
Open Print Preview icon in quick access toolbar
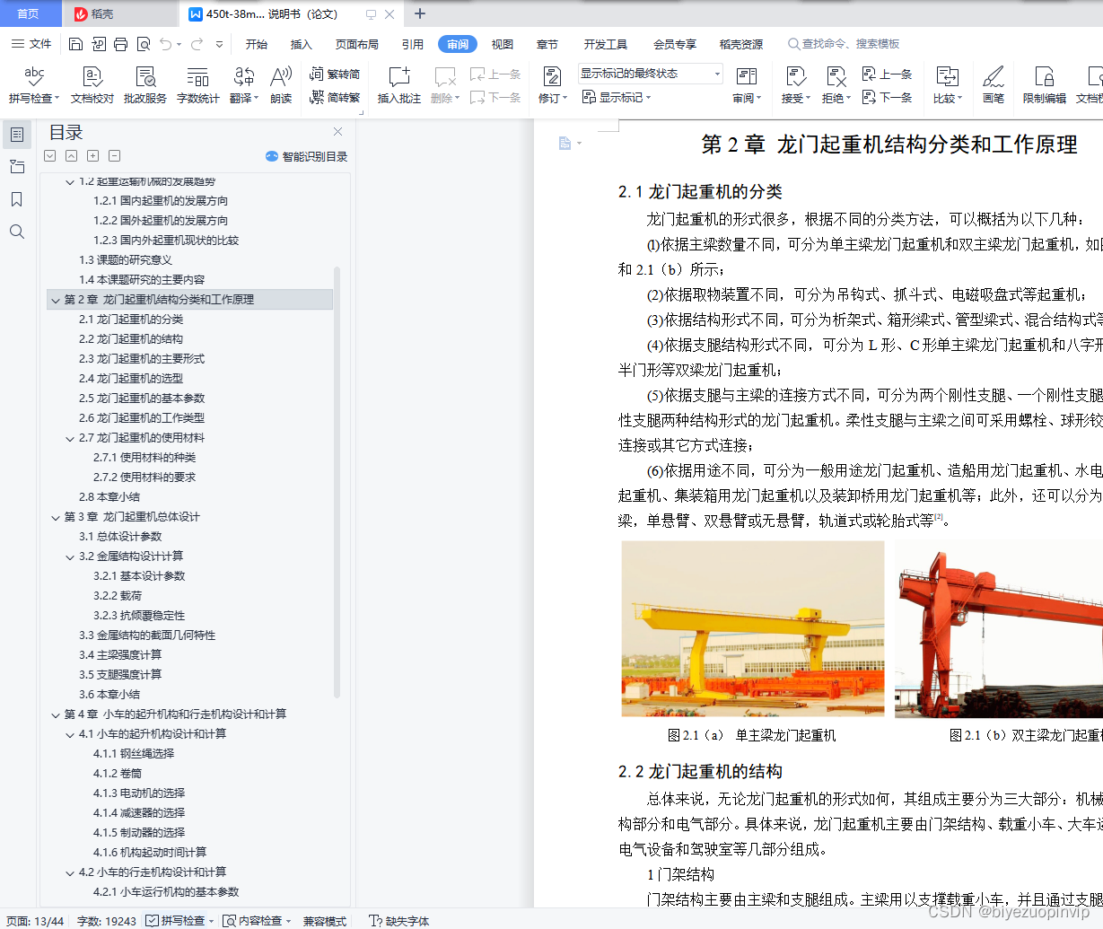click(143, 44)
